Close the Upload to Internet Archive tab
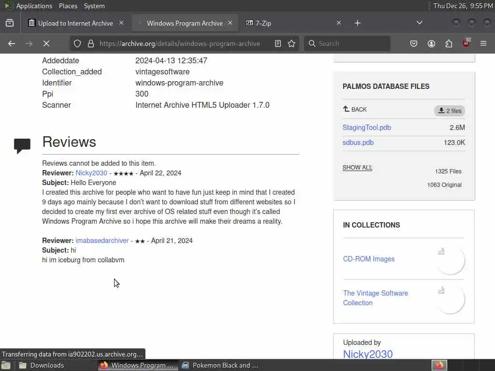The height and width of the screenshot is (371, 495). (x=121, y=23)
